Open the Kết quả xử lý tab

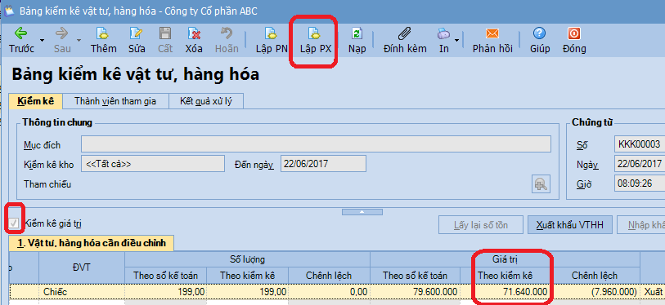(x=205, y=101)
